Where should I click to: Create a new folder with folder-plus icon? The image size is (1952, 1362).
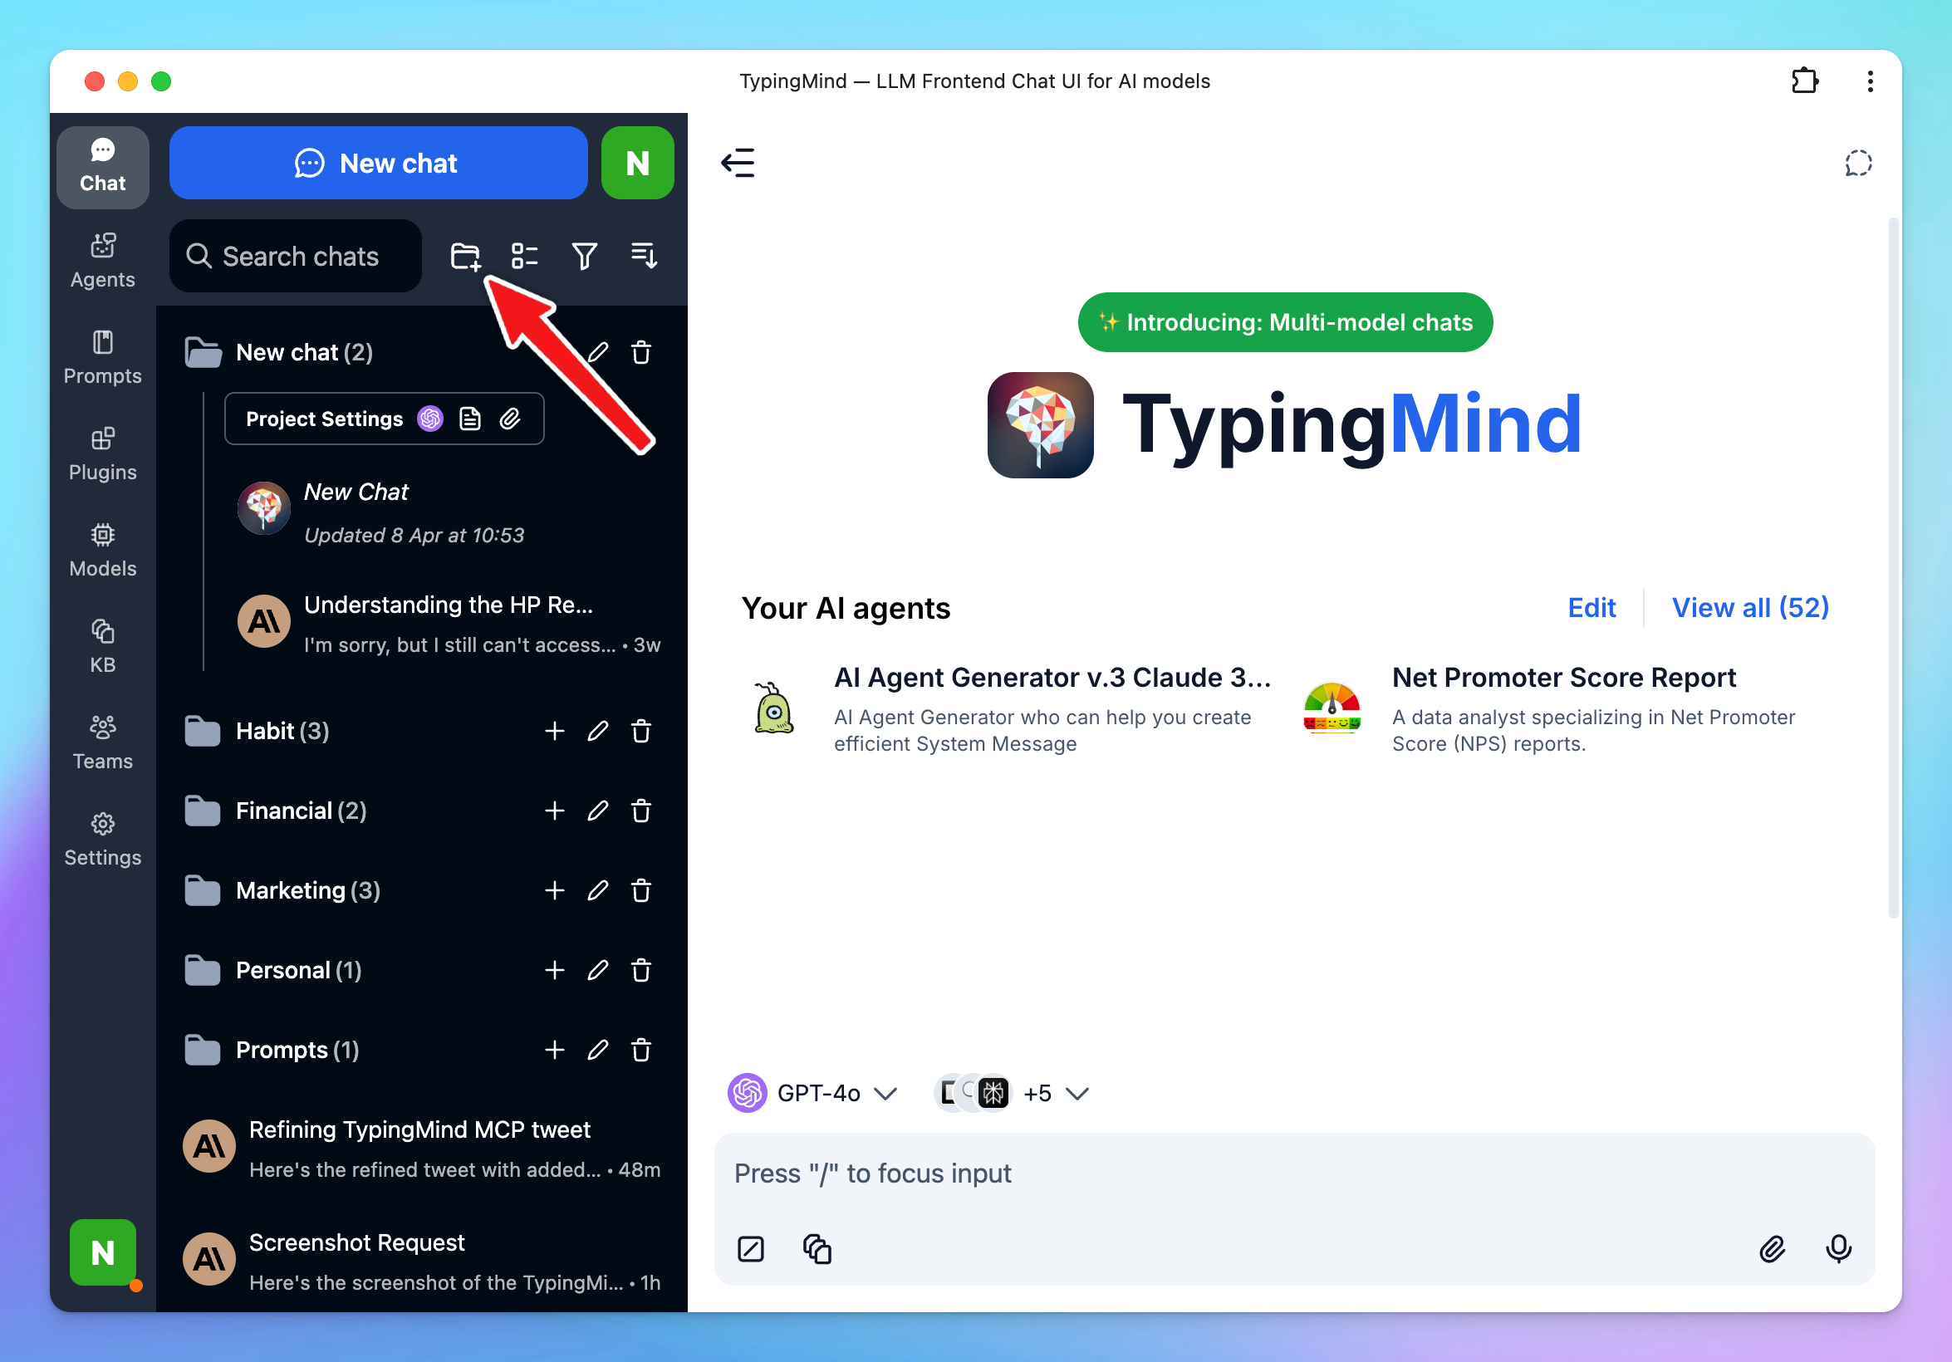(466, 256)
